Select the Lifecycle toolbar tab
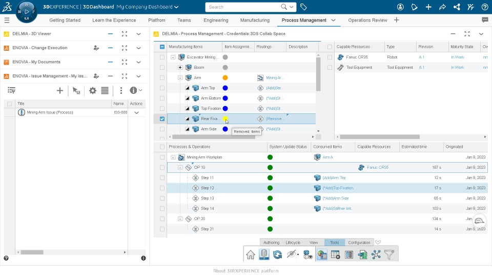The image size is (492, 277). [x=293, y=243]
